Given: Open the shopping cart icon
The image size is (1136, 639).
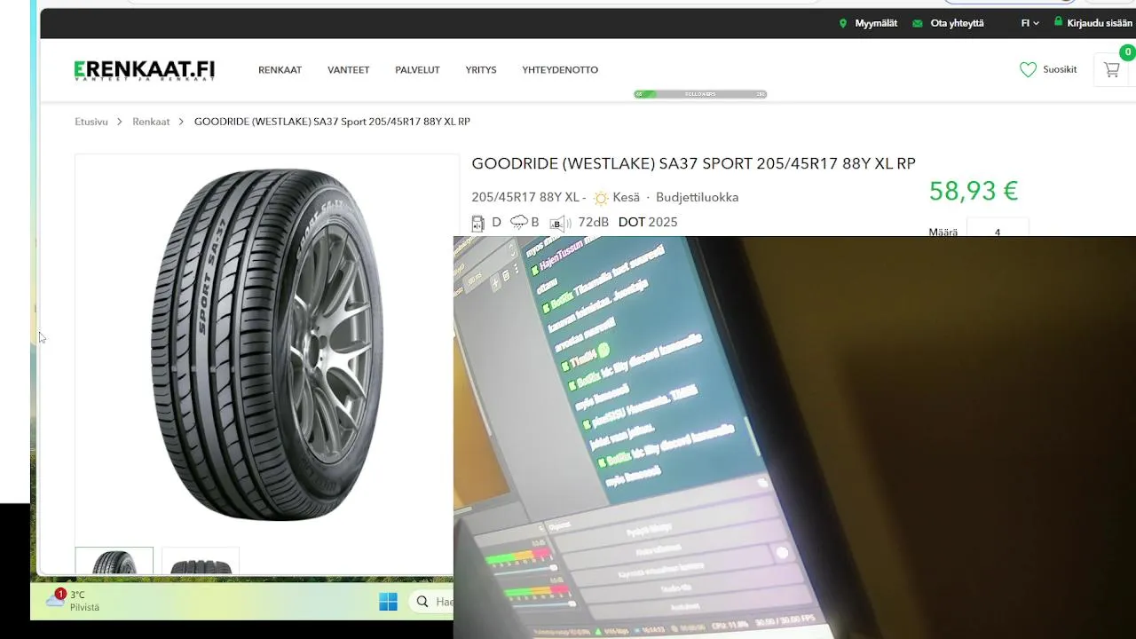Looking at the screenshot, I should point(1111,69).
